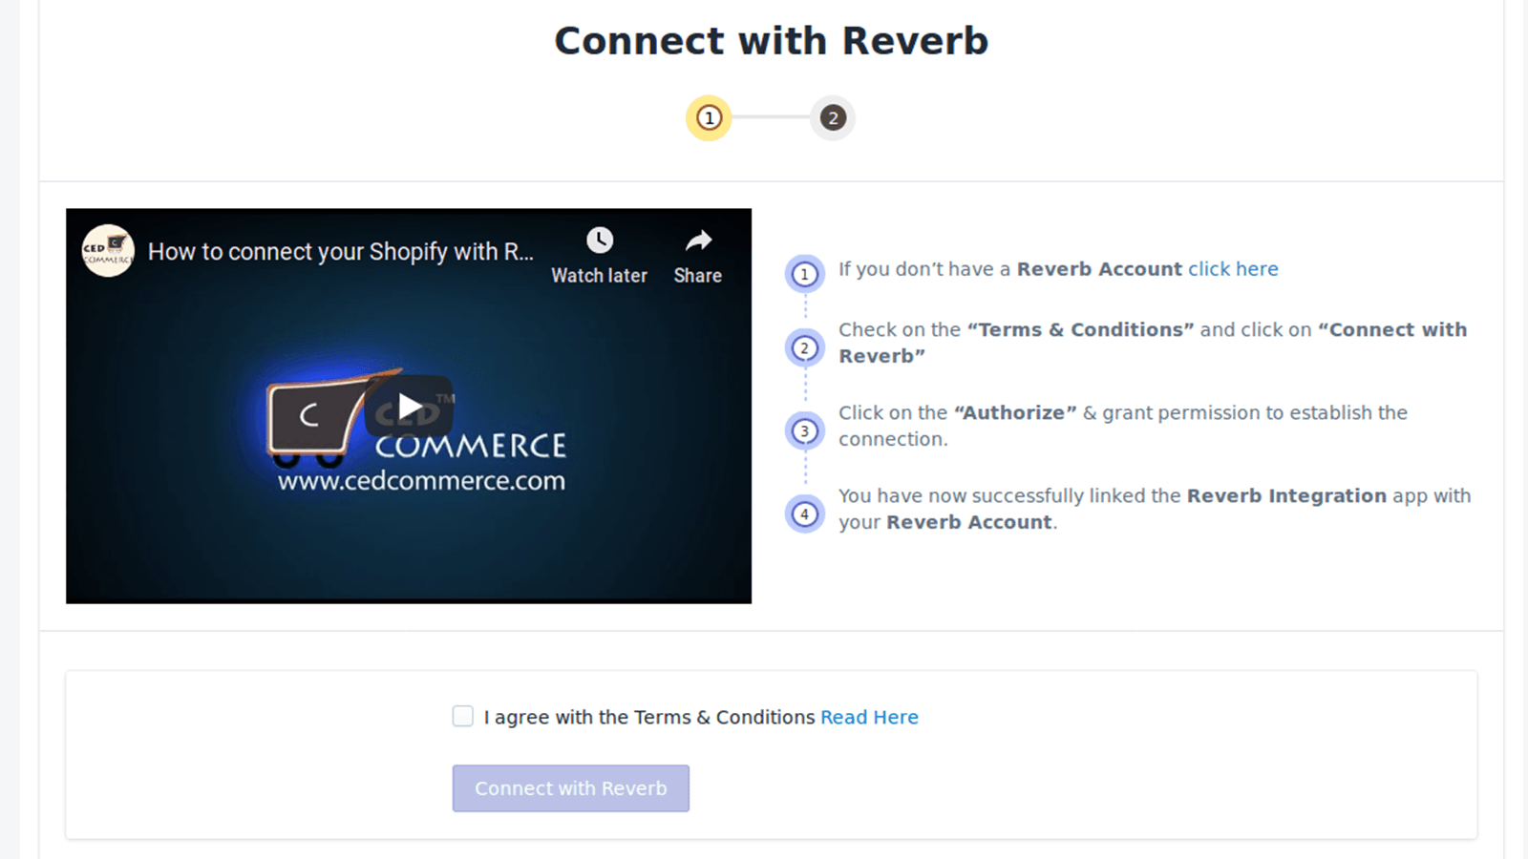Click numbered circle 4 beside the success message
1528x859 pixels.
click(804, 513)
